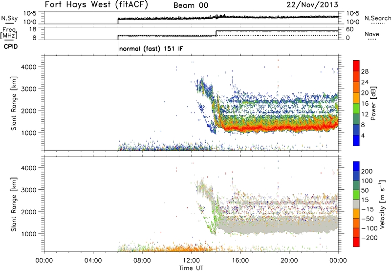Click the 'Velocity [m s-1]' colorbar label
Screen dimensions: 391x271
[x=382, y=204]
